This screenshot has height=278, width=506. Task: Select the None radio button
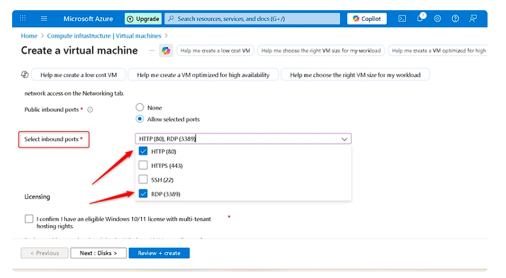(x=140, y=108)
